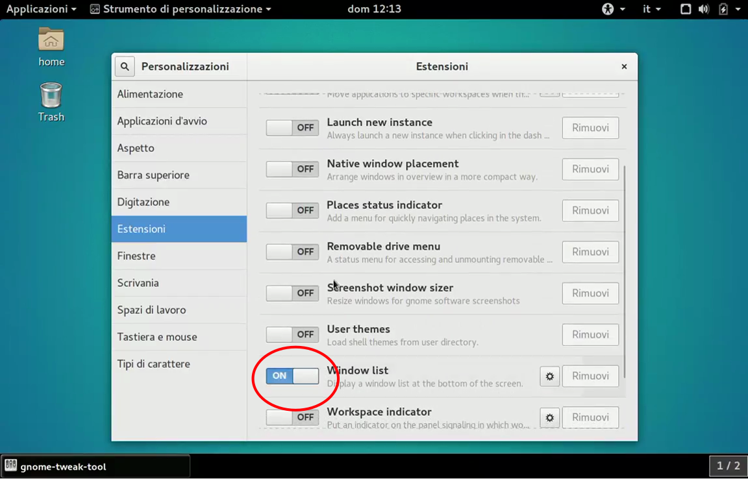Open the Applicazioni menu dropdown
The height and width of the screenshot is (479, 748).
click(x=41, y=9)
